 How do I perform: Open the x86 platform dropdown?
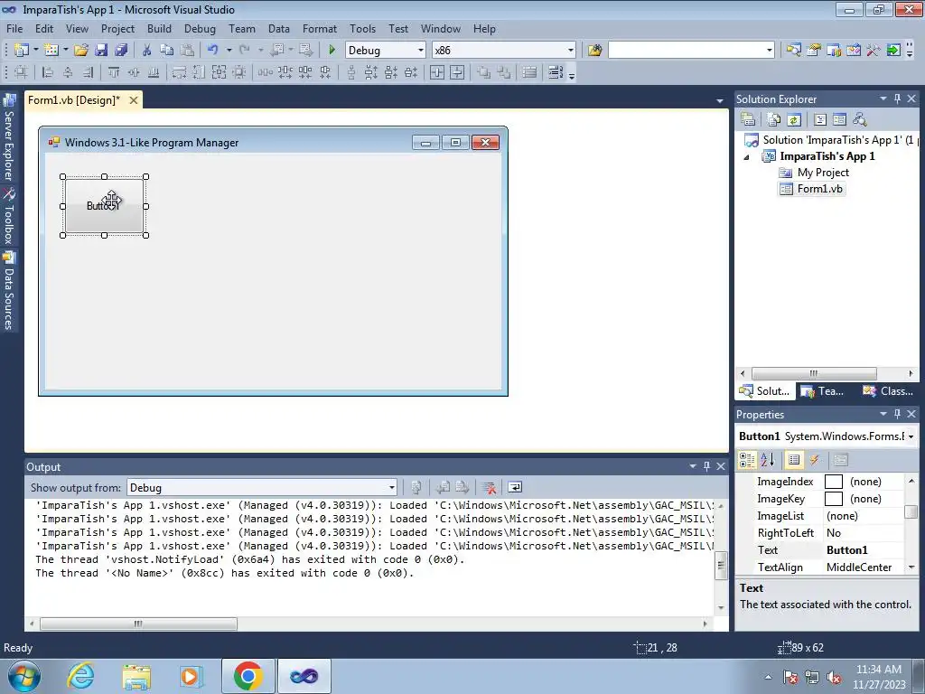[x=571, y=51]
